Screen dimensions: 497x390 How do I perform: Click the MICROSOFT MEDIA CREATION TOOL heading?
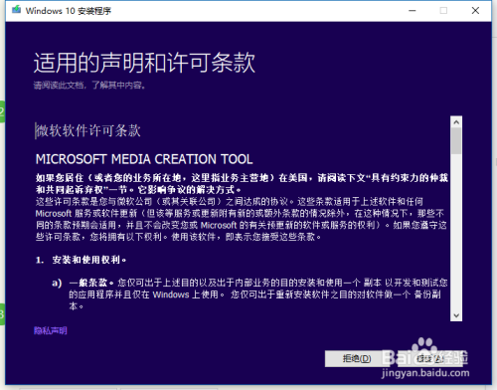(x=144, y=159)
